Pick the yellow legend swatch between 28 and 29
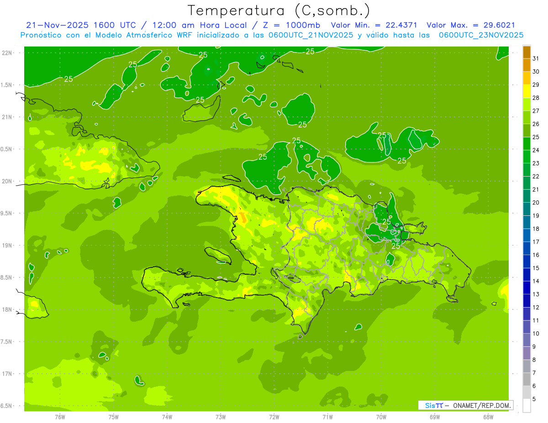 [527, 92]
